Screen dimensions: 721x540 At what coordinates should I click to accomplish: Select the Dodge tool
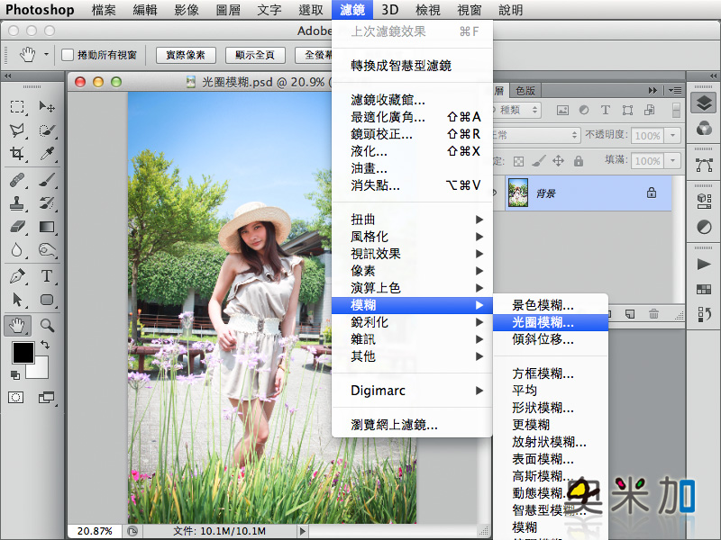tap(47, 250)
